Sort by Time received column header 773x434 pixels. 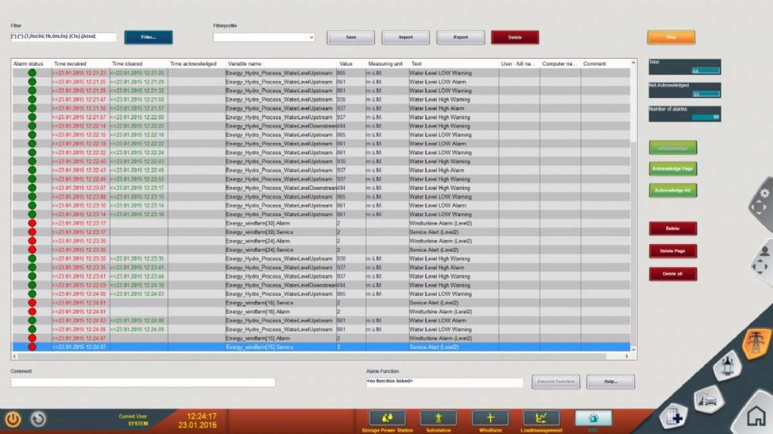[x=70, y=64]
